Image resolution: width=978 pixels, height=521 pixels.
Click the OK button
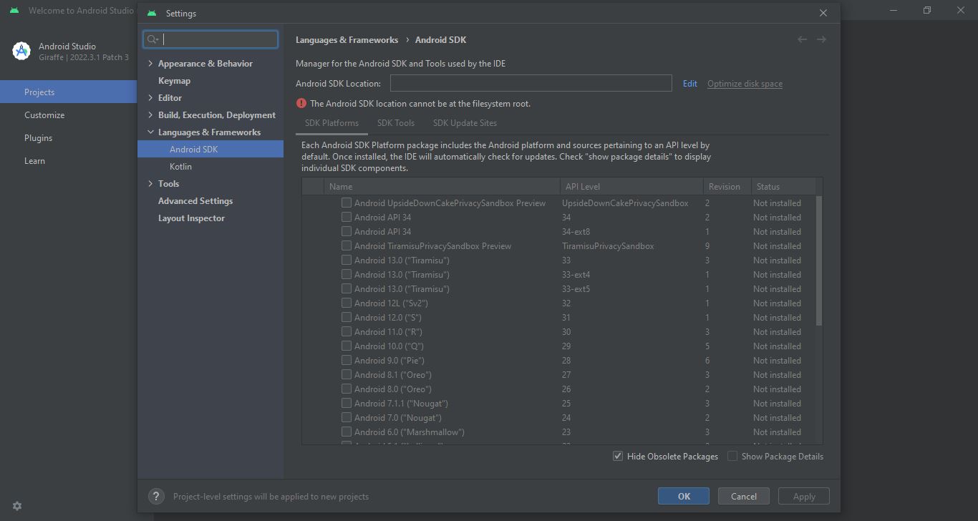click(x=684, y=496)
